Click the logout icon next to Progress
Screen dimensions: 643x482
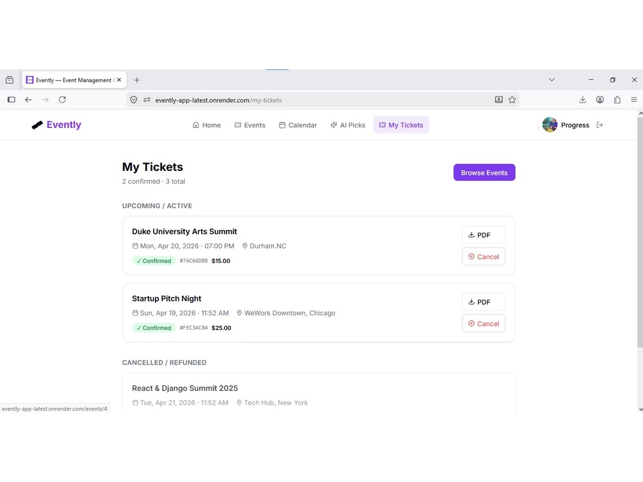click(599, 125)
